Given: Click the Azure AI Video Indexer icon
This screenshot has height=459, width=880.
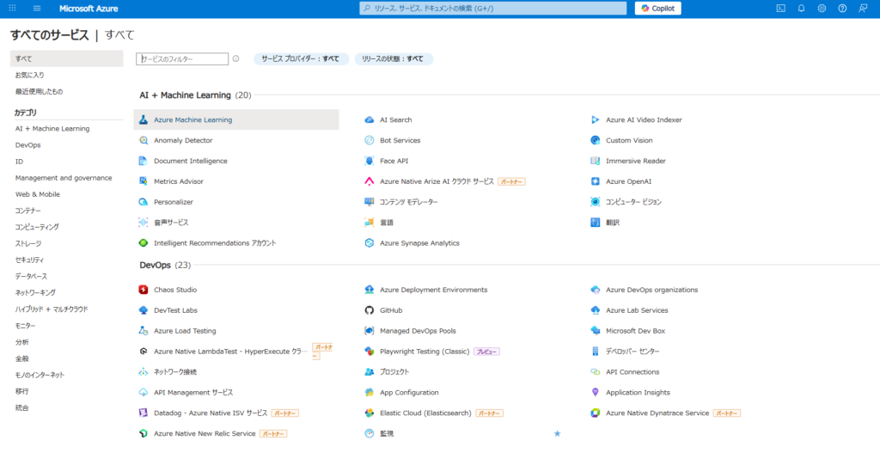Looking at the screenshot, I should click(x=596, y=119).
